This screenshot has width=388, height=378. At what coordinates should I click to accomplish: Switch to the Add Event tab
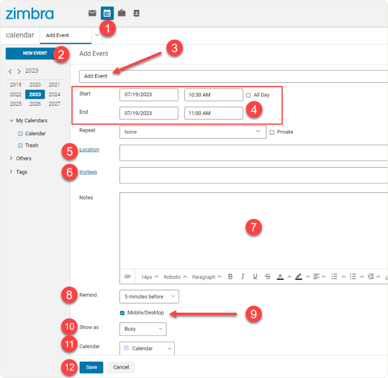(65, 35)
